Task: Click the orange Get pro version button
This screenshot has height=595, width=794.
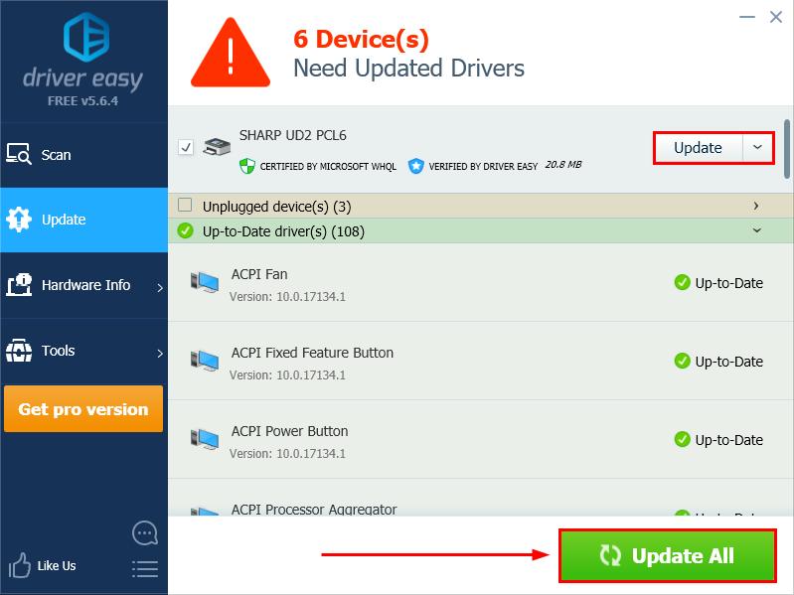Action: tap(83, 409)
